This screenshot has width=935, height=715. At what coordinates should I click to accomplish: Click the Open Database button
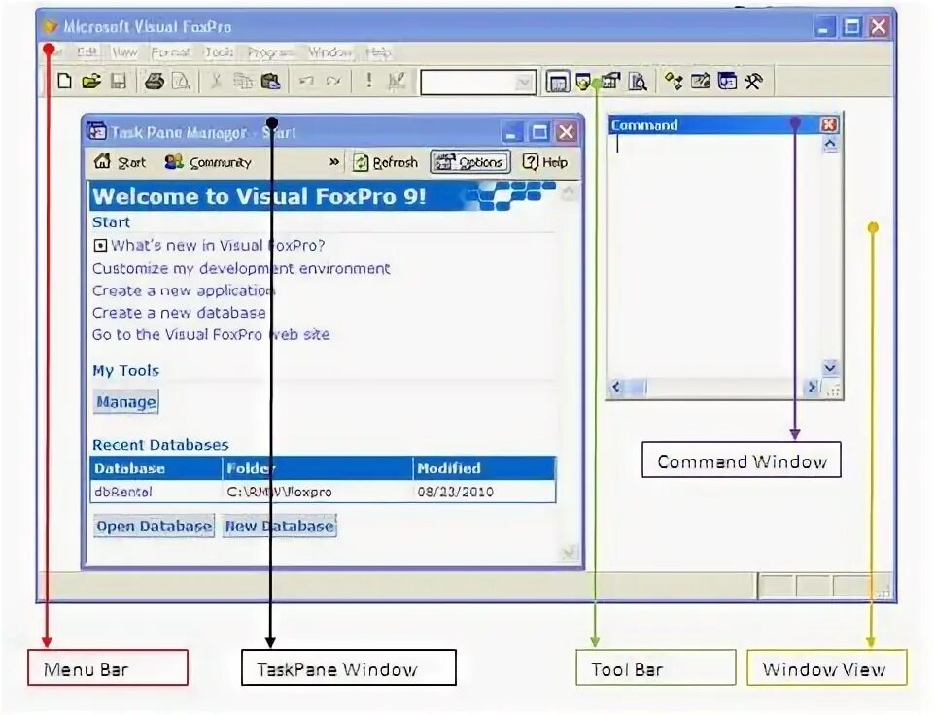pyautogui.click(x=154, y=527)
